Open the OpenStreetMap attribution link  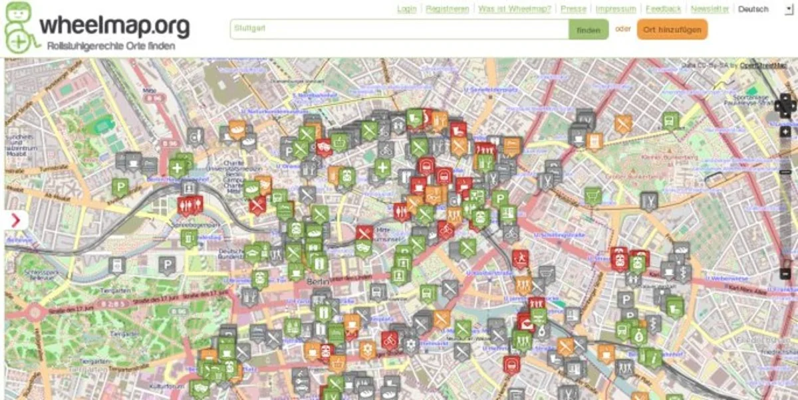[x=763, y=65]
